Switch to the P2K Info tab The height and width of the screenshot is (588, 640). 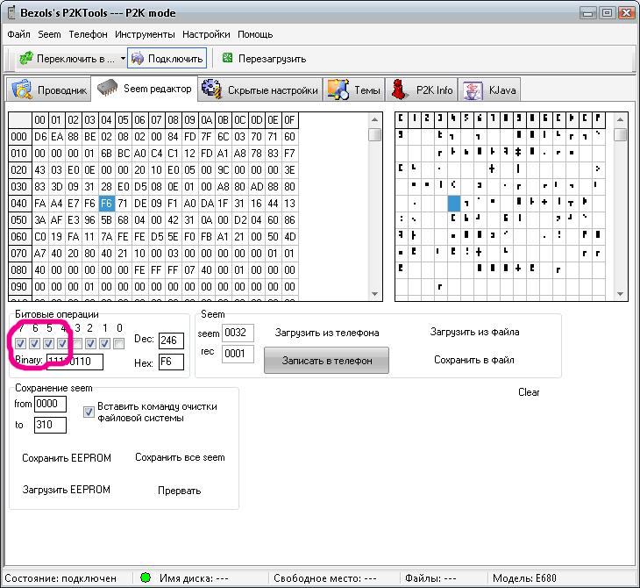pos(422,90)
